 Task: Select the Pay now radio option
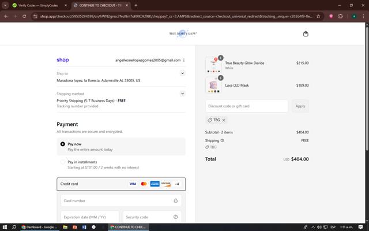tap(63, 144)
